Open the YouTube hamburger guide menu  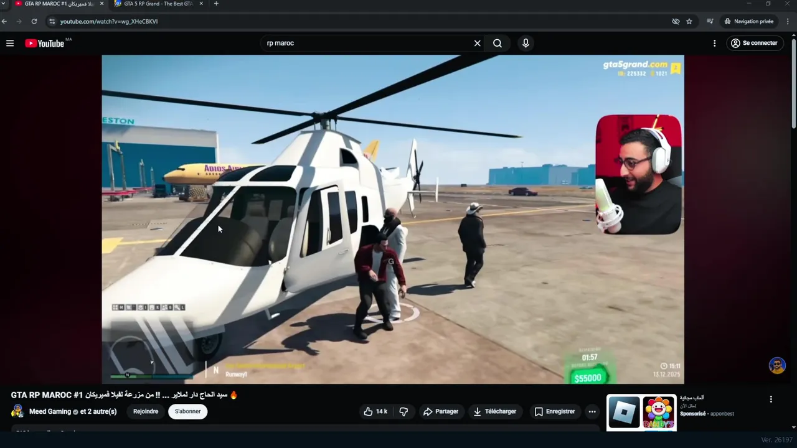click(x=10, y=43)
